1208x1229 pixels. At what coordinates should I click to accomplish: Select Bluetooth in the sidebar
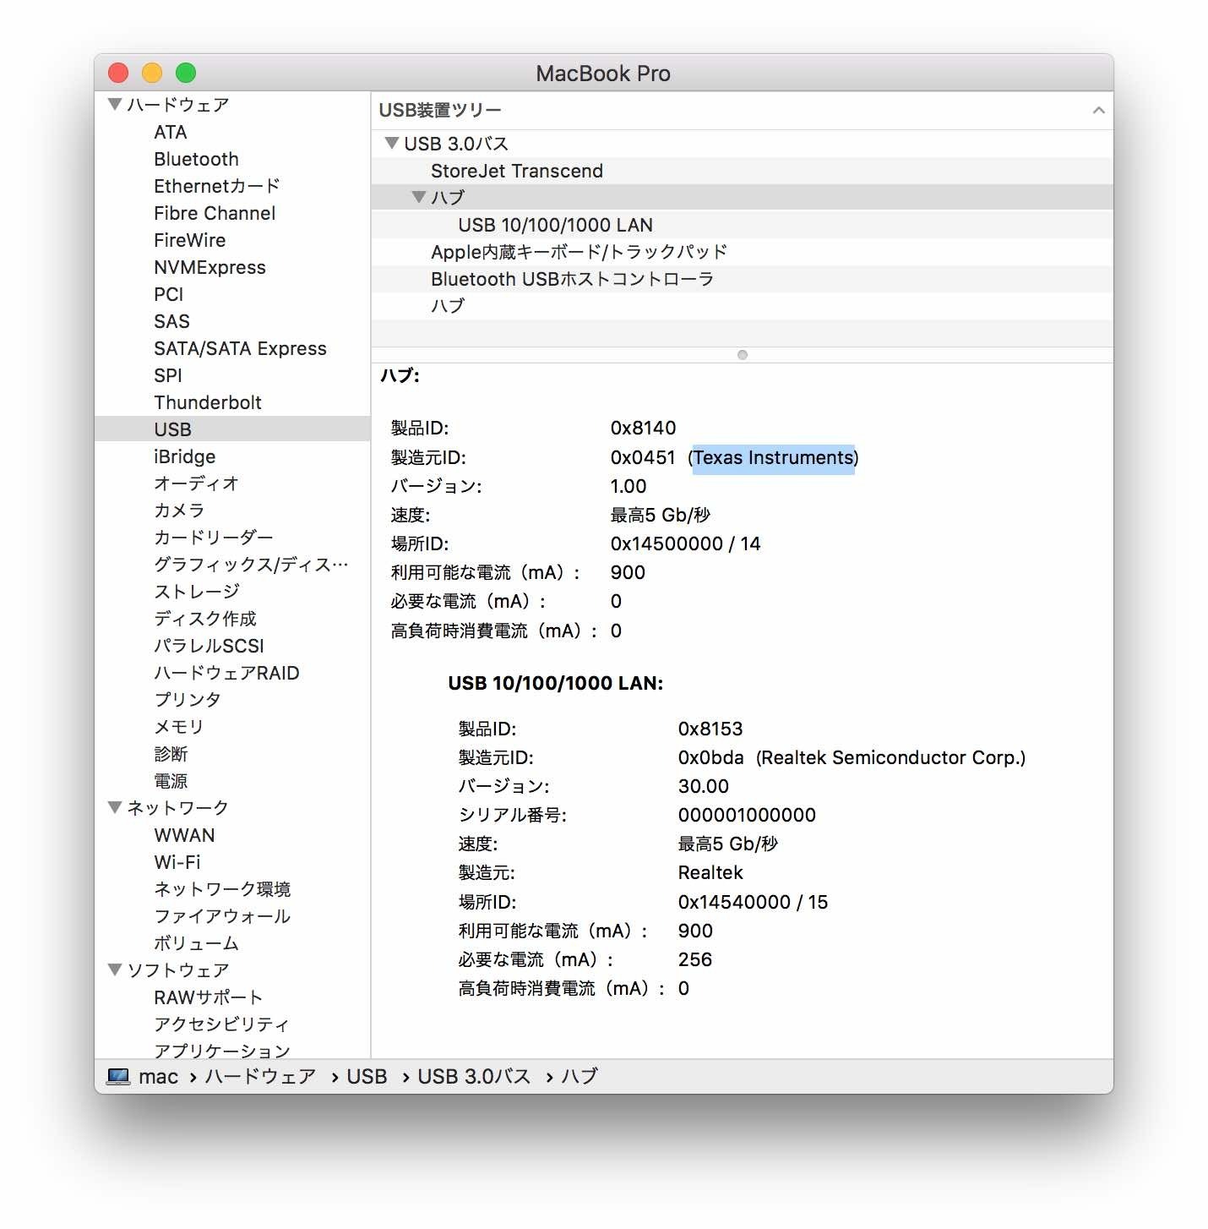[x=196, y=159]
